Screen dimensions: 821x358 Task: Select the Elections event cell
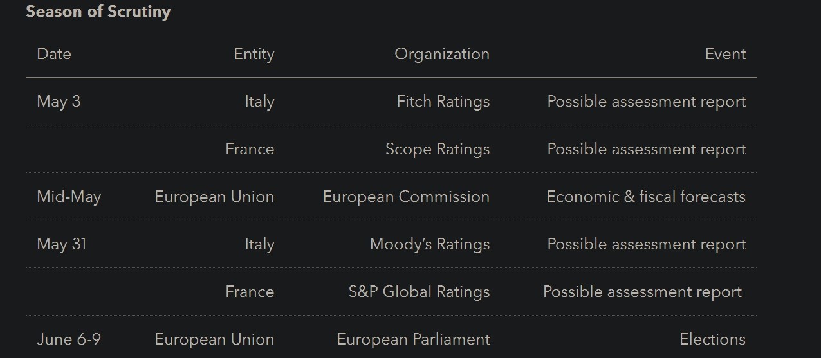point(712,339)
